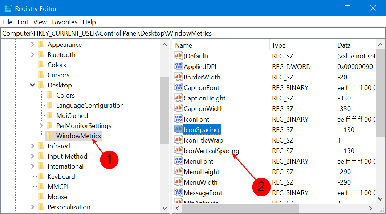Click the -20 data of BorderWidth

(342, 77)
